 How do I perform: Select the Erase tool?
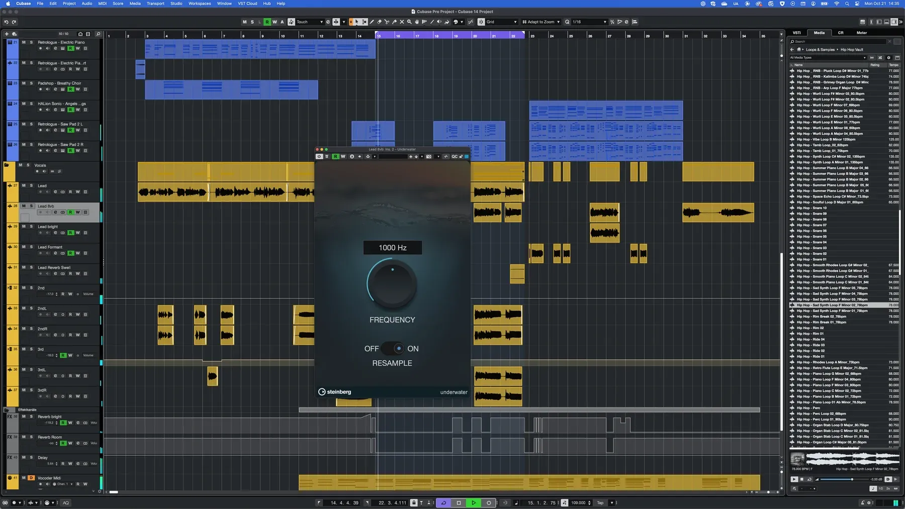(380, 22)
